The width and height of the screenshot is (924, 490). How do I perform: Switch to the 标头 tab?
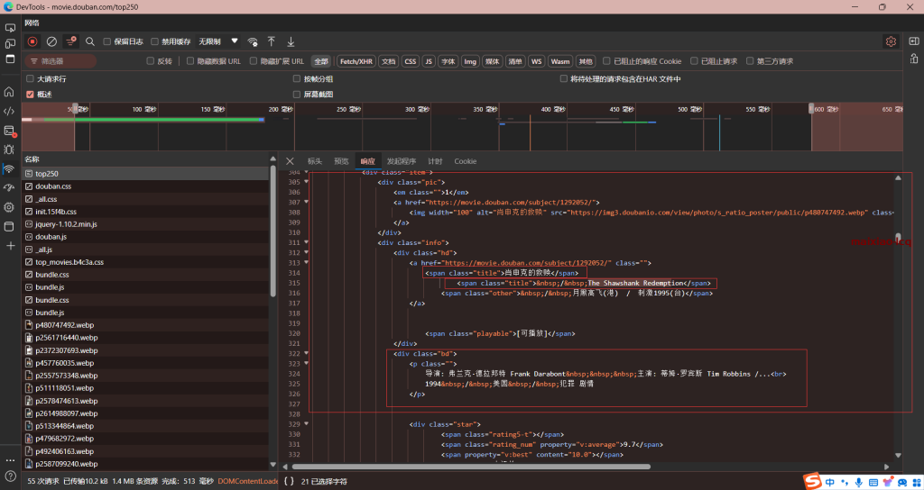pos(314,161)
